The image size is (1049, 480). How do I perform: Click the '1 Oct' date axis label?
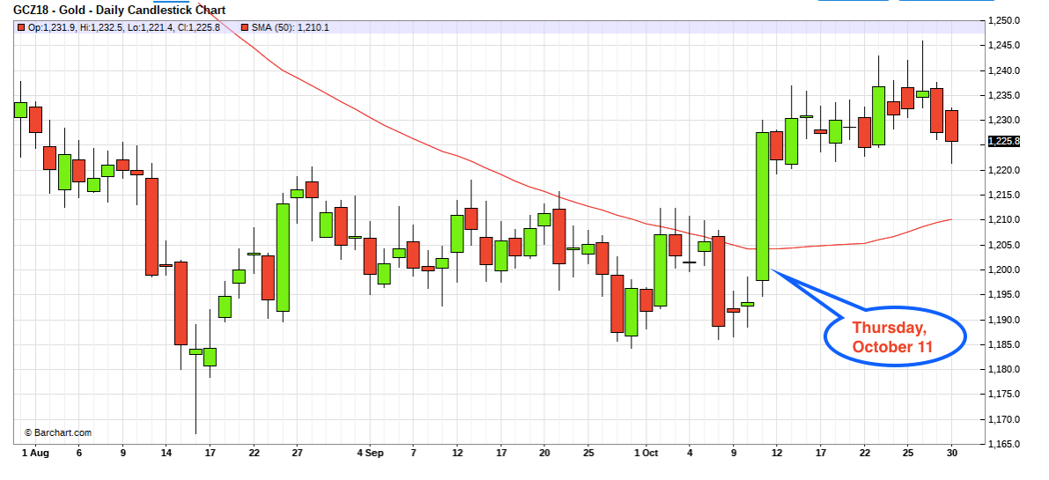point(646,454)
